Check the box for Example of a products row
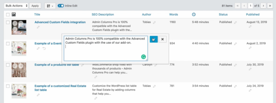This screenshot has height=103, width=276. click(8, 65)
